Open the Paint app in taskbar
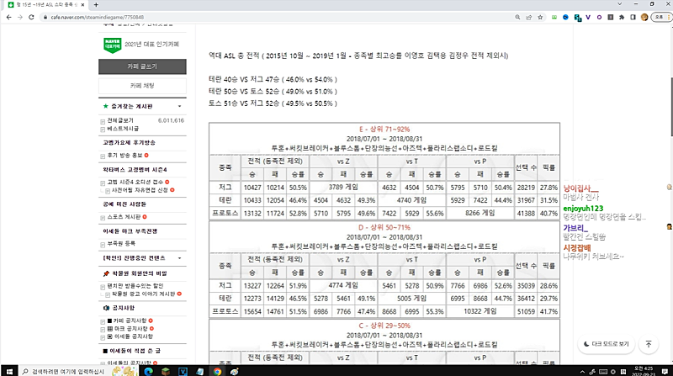673x376 pixels. click(x=234, y=371)
